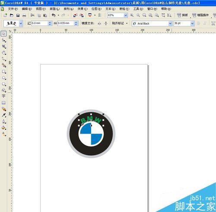Open the 36 pt font size dropdown

[192, 23]
